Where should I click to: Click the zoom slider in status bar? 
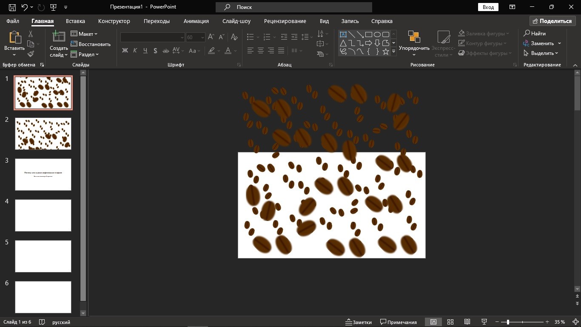tap(508, 322)
